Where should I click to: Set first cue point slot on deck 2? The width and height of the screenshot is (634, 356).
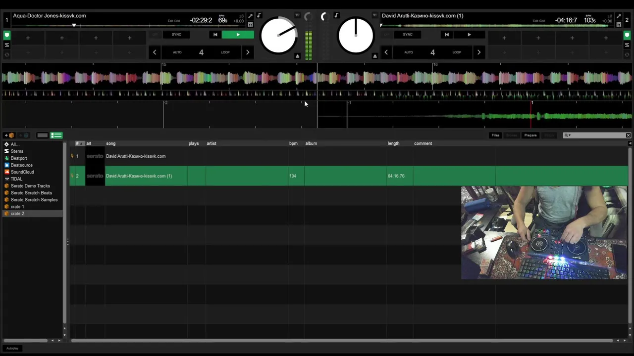click(x=504, y=38)
